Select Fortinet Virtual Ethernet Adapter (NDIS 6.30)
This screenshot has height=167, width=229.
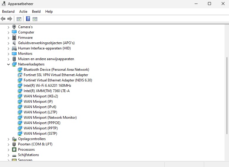click(x=58, y=80)
